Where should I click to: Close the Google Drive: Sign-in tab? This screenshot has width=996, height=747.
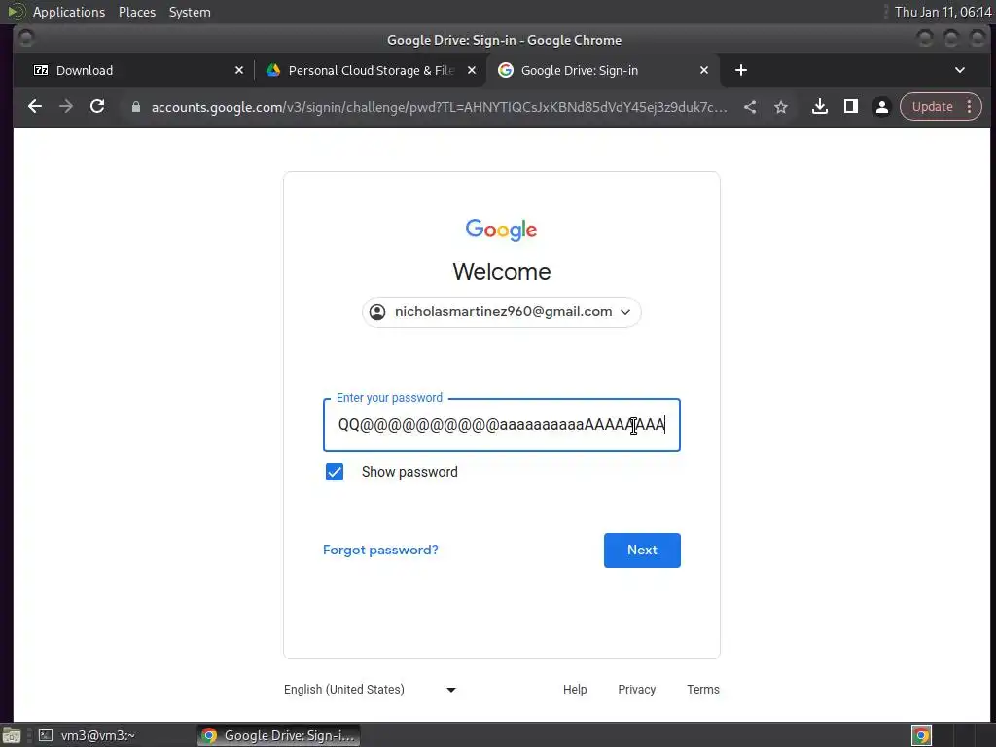tap(704, 70)
